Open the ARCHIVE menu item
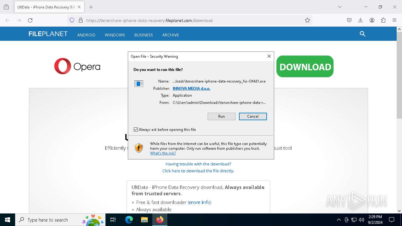402x226 pixels. point(171,35)
